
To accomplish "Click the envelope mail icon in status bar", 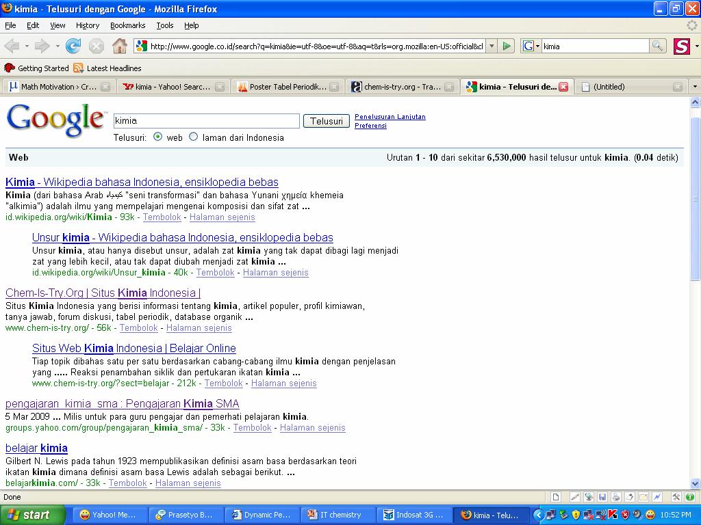I will (643, 497).
